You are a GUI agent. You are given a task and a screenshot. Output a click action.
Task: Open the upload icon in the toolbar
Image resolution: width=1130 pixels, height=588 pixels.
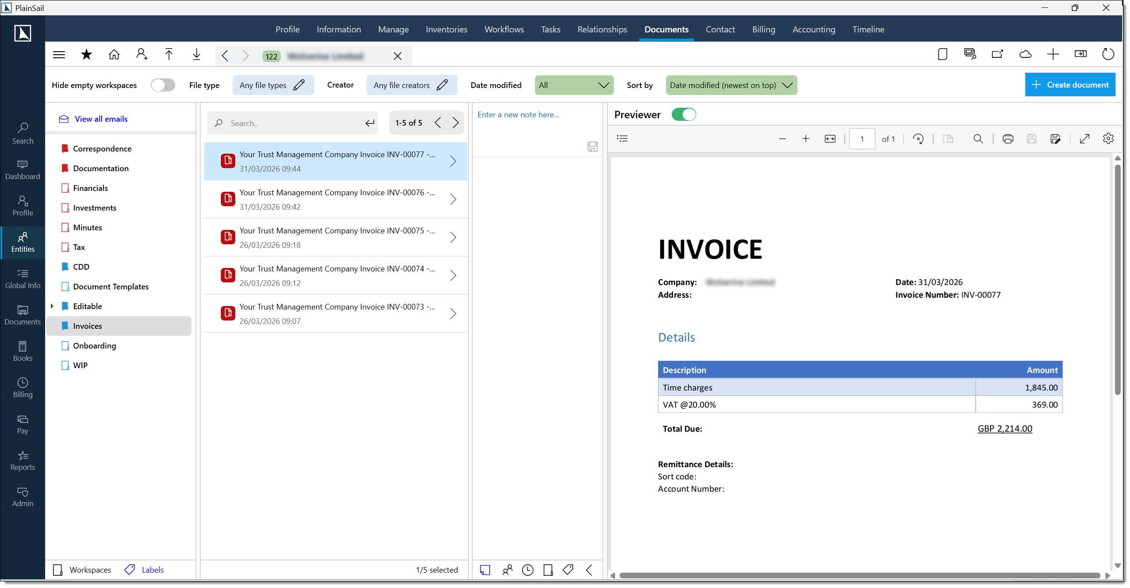coord(169,54)
